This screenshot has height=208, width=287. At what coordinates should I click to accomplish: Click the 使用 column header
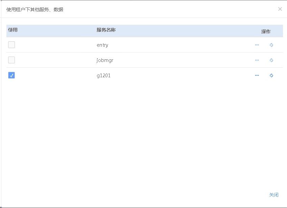pyautogui.click(x=13, y=30)
